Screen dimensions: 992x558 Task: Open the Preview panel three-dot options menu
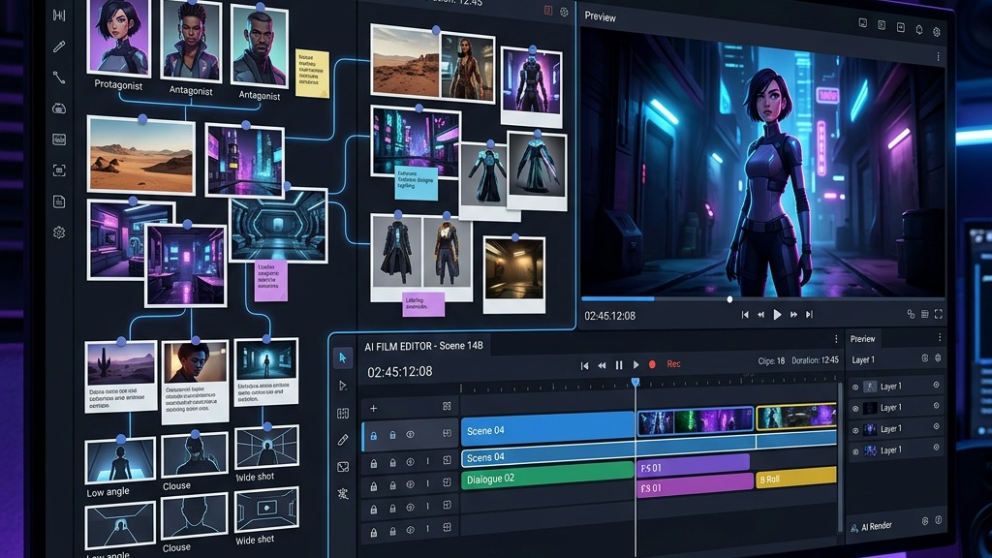(938, 57)
